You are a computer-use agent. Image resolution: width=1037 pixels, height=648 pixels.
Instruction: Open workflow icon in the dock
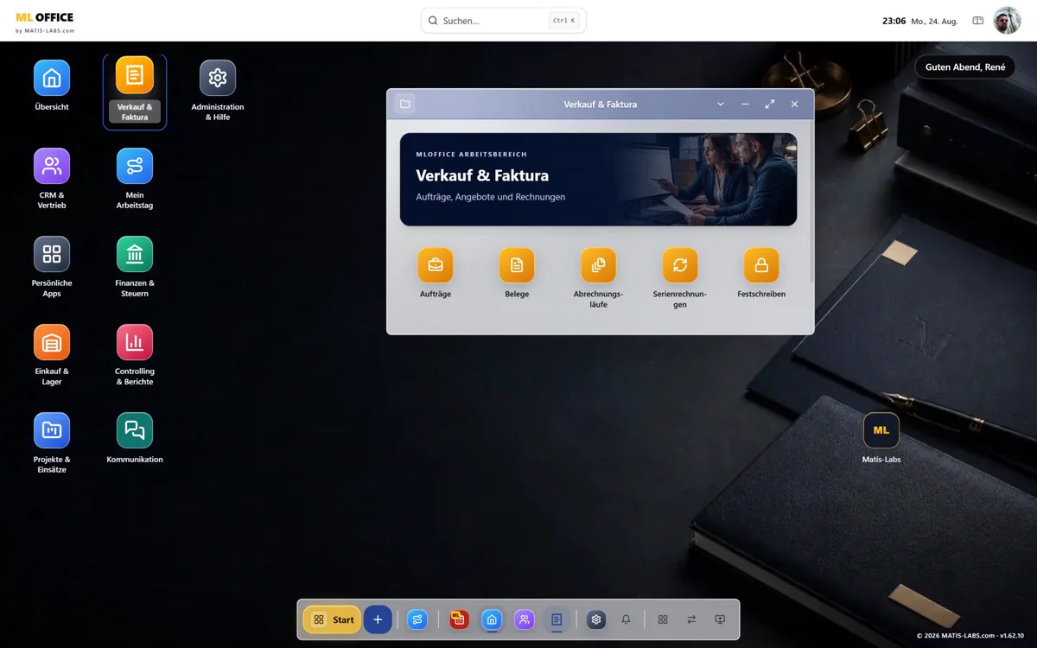pyautogui.click(x=417, y=619)
